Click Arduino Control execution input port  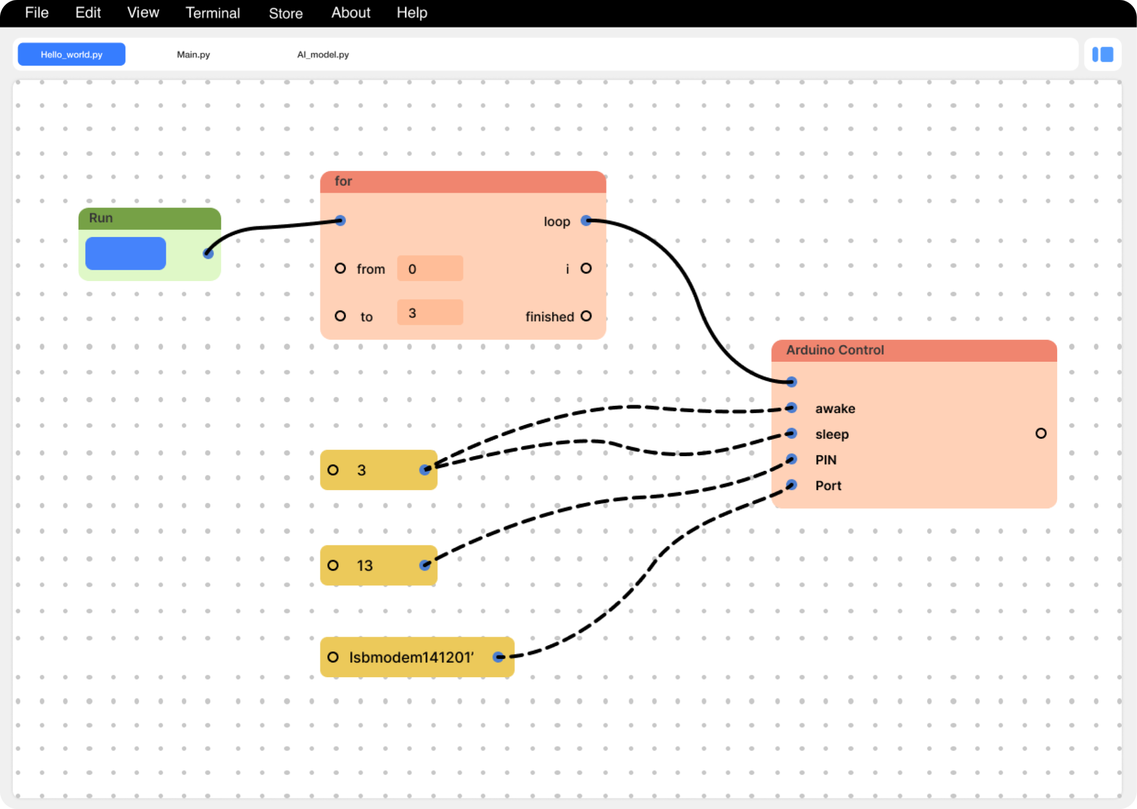791,382
